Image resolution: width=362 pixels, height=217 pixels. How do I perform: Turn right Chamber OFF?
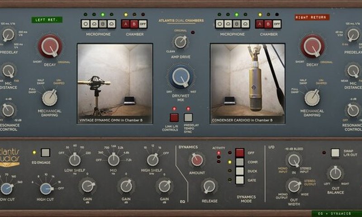[x=277, y=24]
